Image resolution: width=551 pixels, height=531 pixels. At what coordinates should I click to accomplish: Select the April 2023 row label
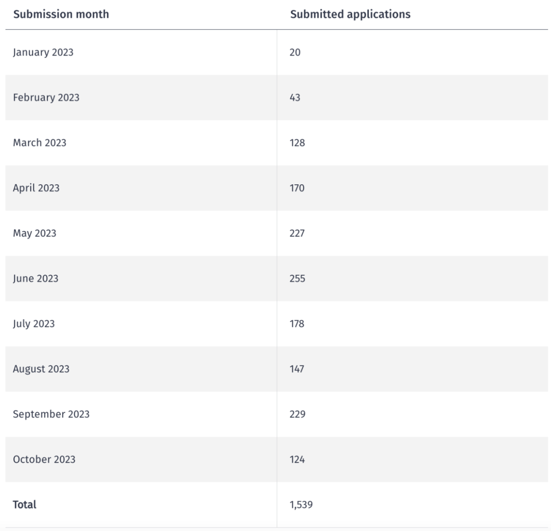[36, 188]
